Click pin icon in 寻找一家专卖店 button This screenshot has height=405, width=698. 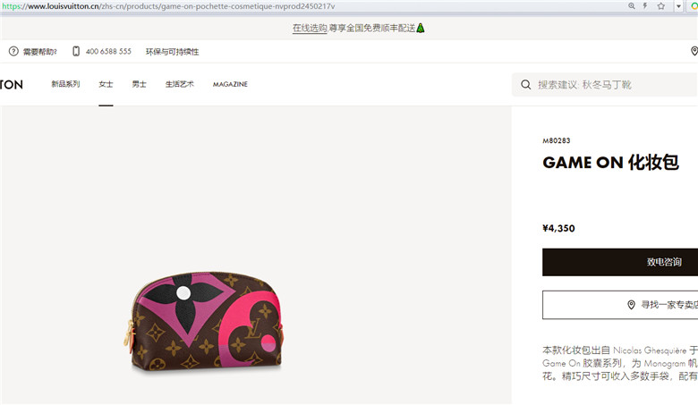coord(631,305)
